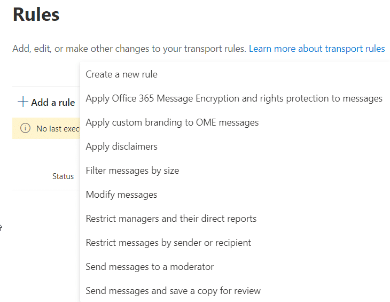
Task: Choose Apply Office 365 Message Encryption option
Action: pos(234,98)
